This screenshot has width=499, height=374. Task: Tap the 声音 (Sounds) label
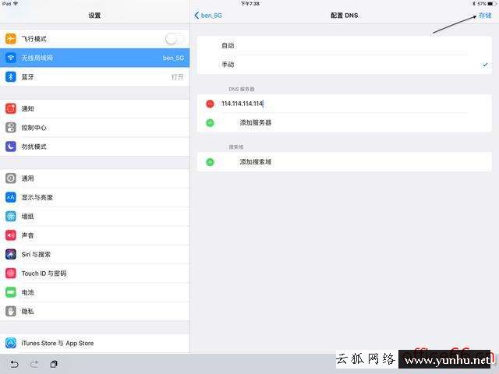[x=28, y=235]
